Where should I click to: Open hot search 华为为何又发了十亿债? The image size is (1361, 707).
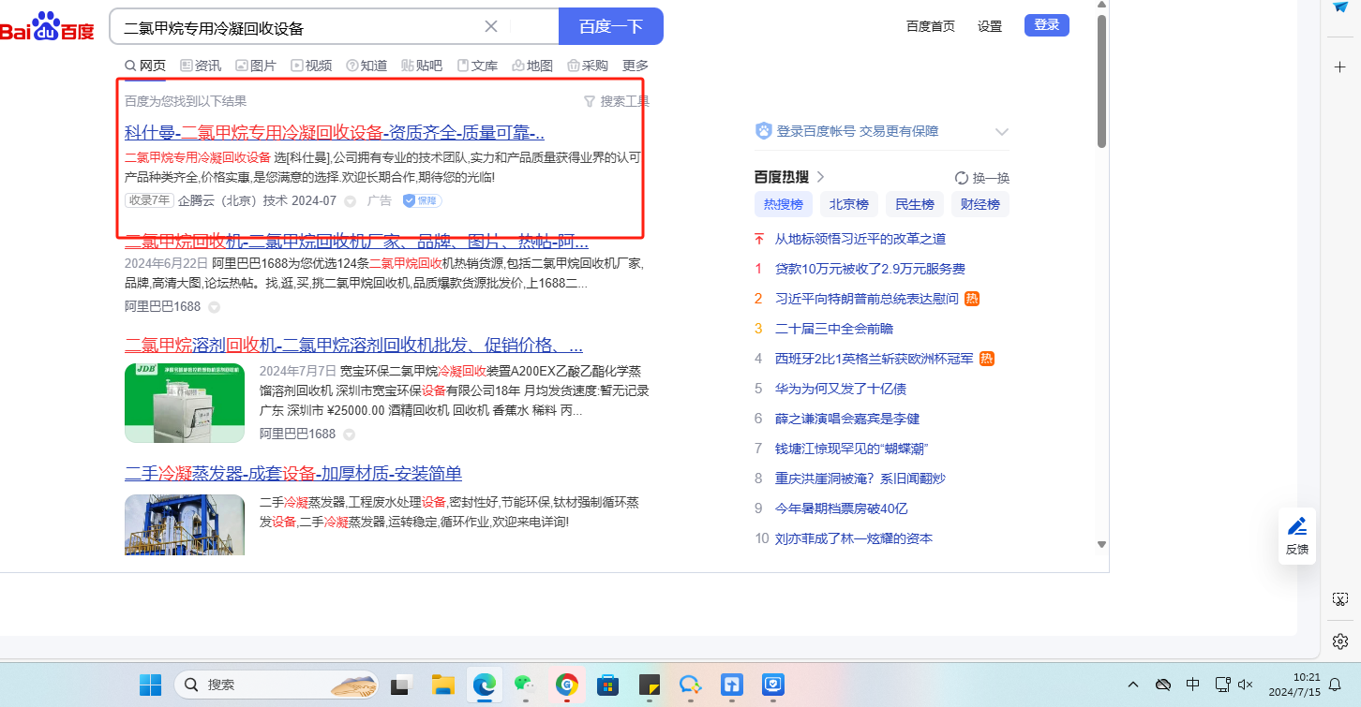coord(840,389)
